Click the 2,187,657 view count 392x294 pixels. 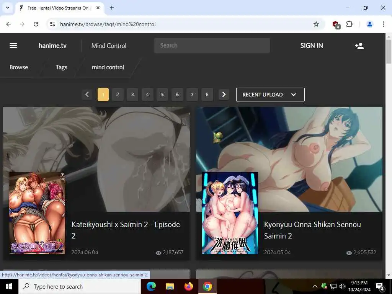[x=173, y=253]
